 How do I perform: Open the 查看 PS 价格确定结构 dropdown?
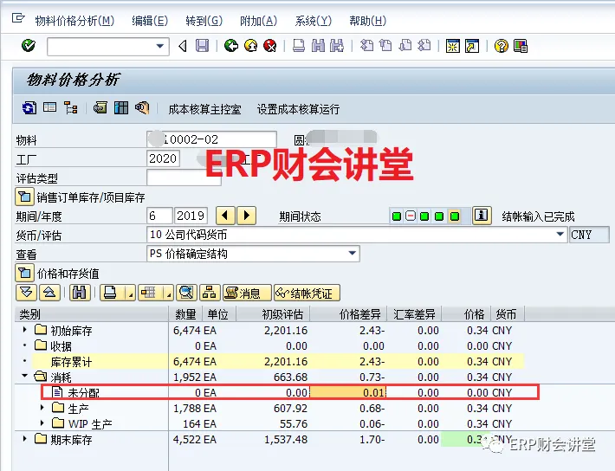click(353, 254)
